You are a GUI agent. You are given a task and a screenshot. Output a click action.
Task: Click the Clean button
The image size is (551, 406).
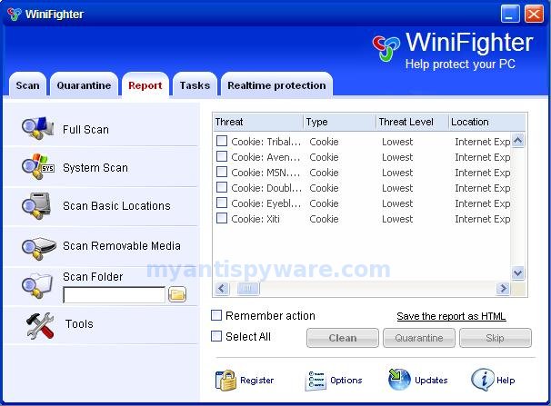click(x=343, y=338)
